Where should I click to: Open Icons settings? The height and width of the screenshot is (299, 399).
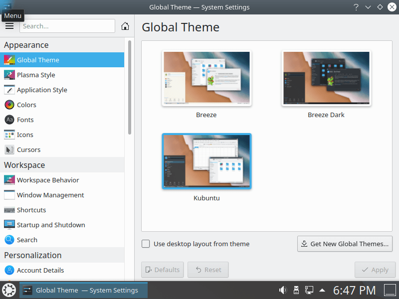pyautogui.click(x=62, y=135)
